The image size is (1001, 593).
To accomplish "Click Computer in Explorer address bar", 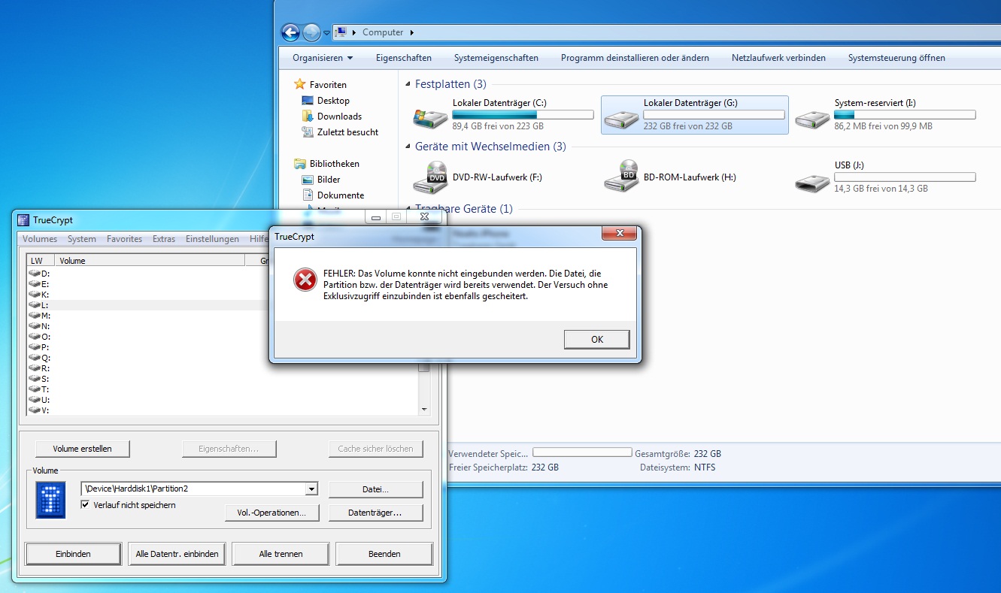I will click(x=383, y=32).
